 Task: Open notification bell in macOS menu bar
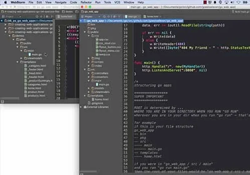tap(215, 2)
